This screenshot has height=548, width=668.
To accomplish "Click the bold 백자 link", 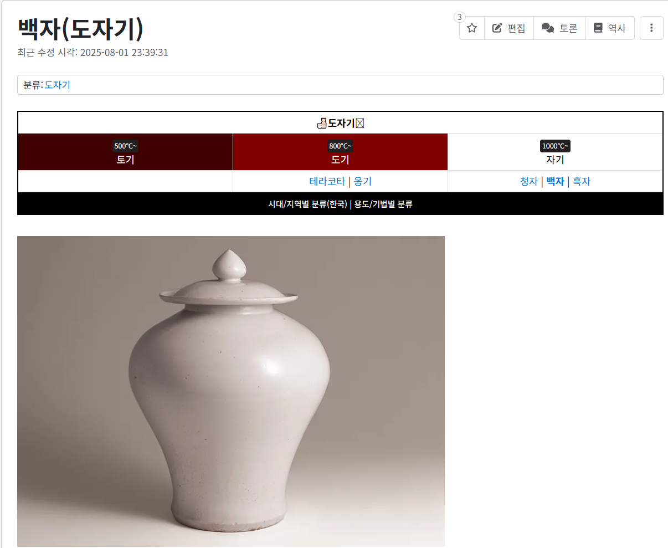I will point(555,181).
